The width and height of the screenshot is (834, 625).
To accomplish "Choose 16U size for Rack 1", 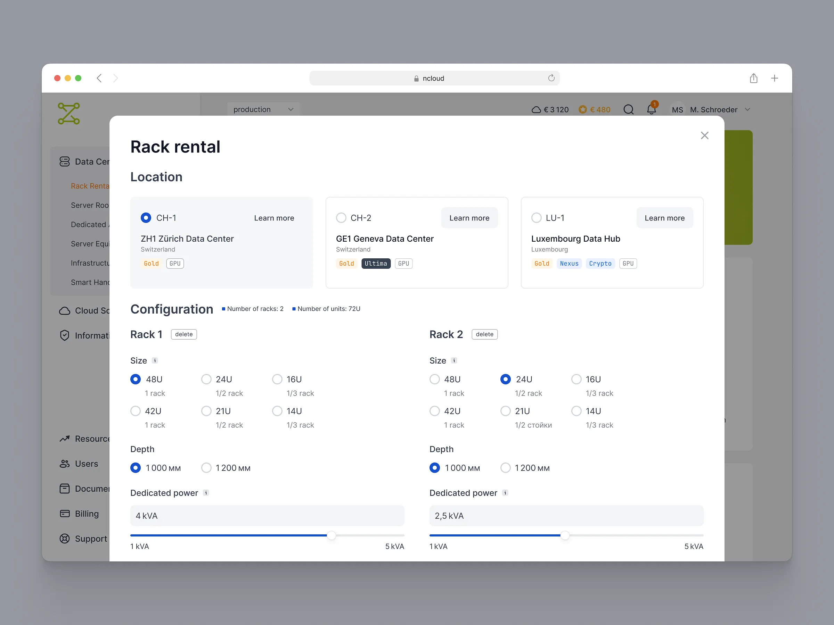I will pos(278,380).
